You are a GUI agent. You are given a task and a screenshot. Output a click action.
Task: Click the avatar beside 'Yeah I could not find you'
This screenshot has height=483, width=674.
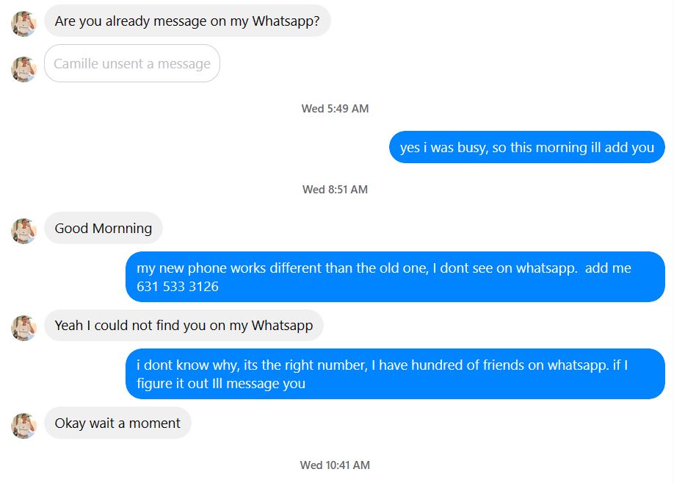(24, 328)
